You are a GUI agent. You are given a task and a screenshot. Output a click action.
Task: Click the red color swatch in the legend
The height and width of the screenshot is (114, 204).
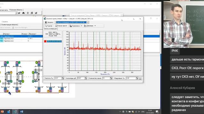click(45, 41)
